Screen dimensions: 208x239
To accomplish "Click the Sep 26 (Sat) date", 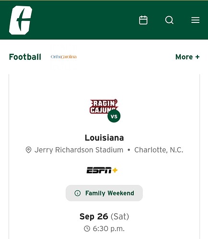I will click(104, 217).
